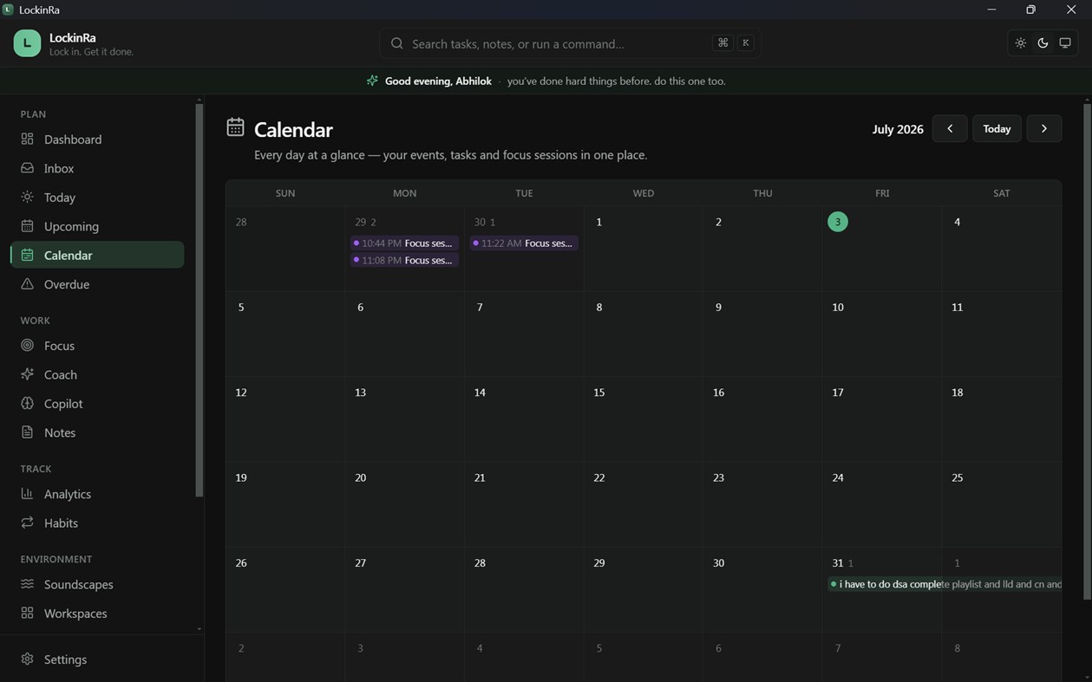Select the system theme monitor icon
Viewport: 1092px width, 682px height.
pyautogui.click(x=1065, y=43)
